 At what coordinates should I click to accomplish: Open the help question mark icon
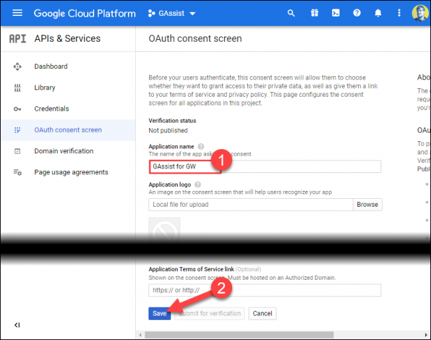click(x=357, y=13)
